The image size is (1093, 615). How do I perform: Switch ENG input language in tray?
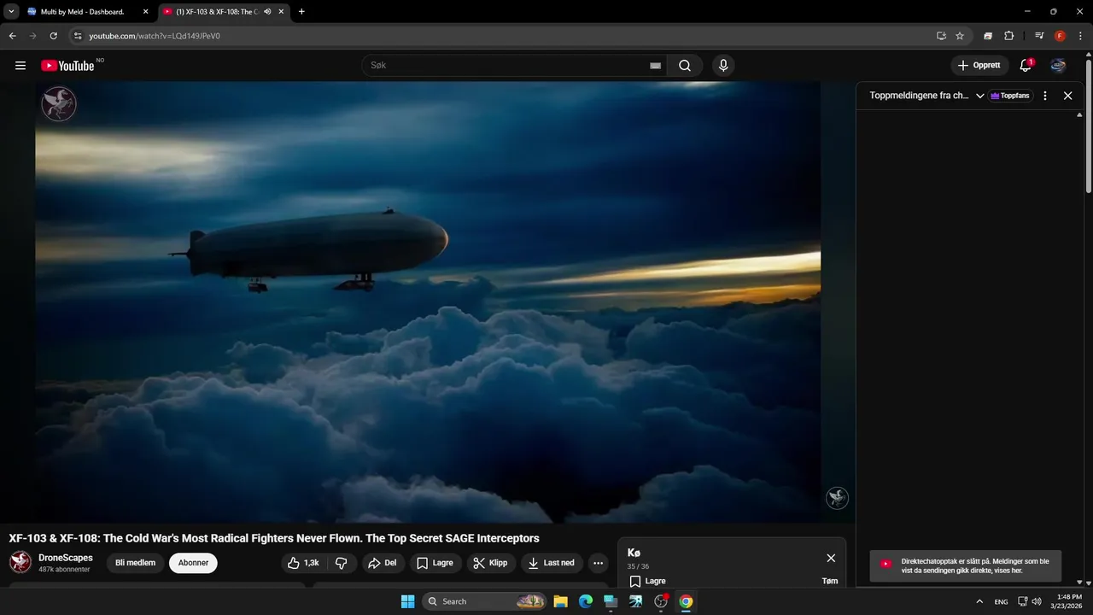coord(1001,601)
